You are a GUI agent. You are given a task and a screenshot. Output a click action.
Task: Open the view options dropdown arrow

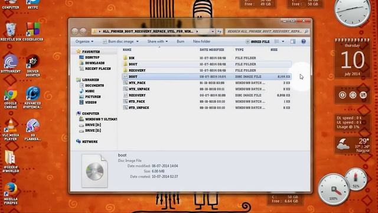pyautogui.click(x=283, y=41)
